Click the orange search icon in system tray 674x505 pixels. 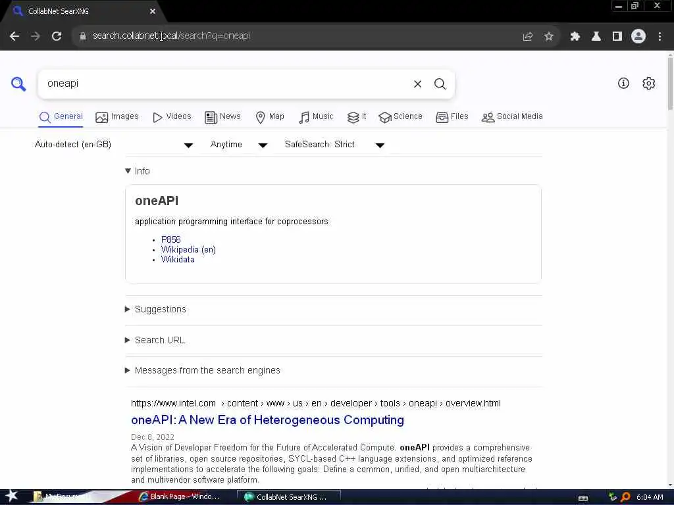click(626, 497)
